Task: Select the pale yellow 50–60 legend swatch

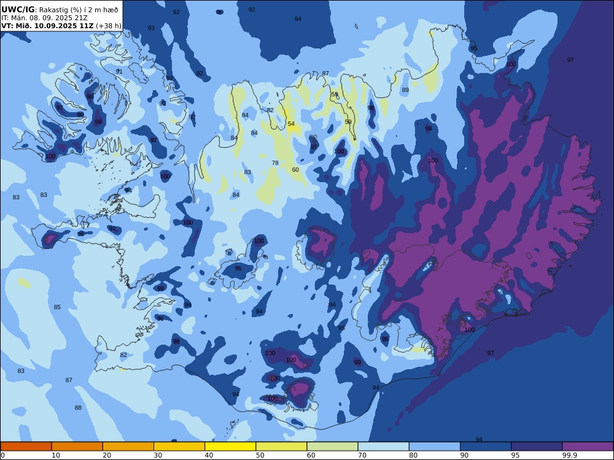Action: [282, 447]
